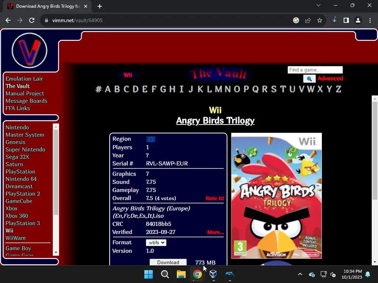Open the Format .wbfs dropdown
Screen dimensions: 378x283
pyautogui.click(x=156, y=242)
